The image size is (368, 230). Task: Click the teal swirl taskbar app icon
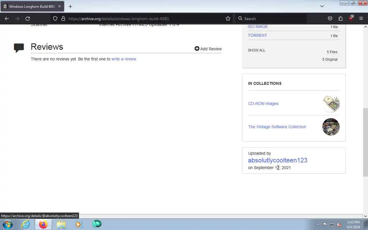click(97, 224)
